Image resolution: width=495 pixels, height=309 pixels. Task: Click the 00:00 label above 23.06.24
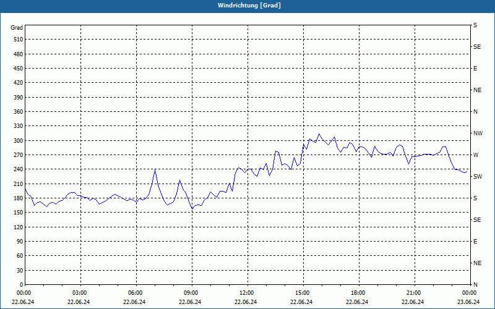tap(468, 293)
